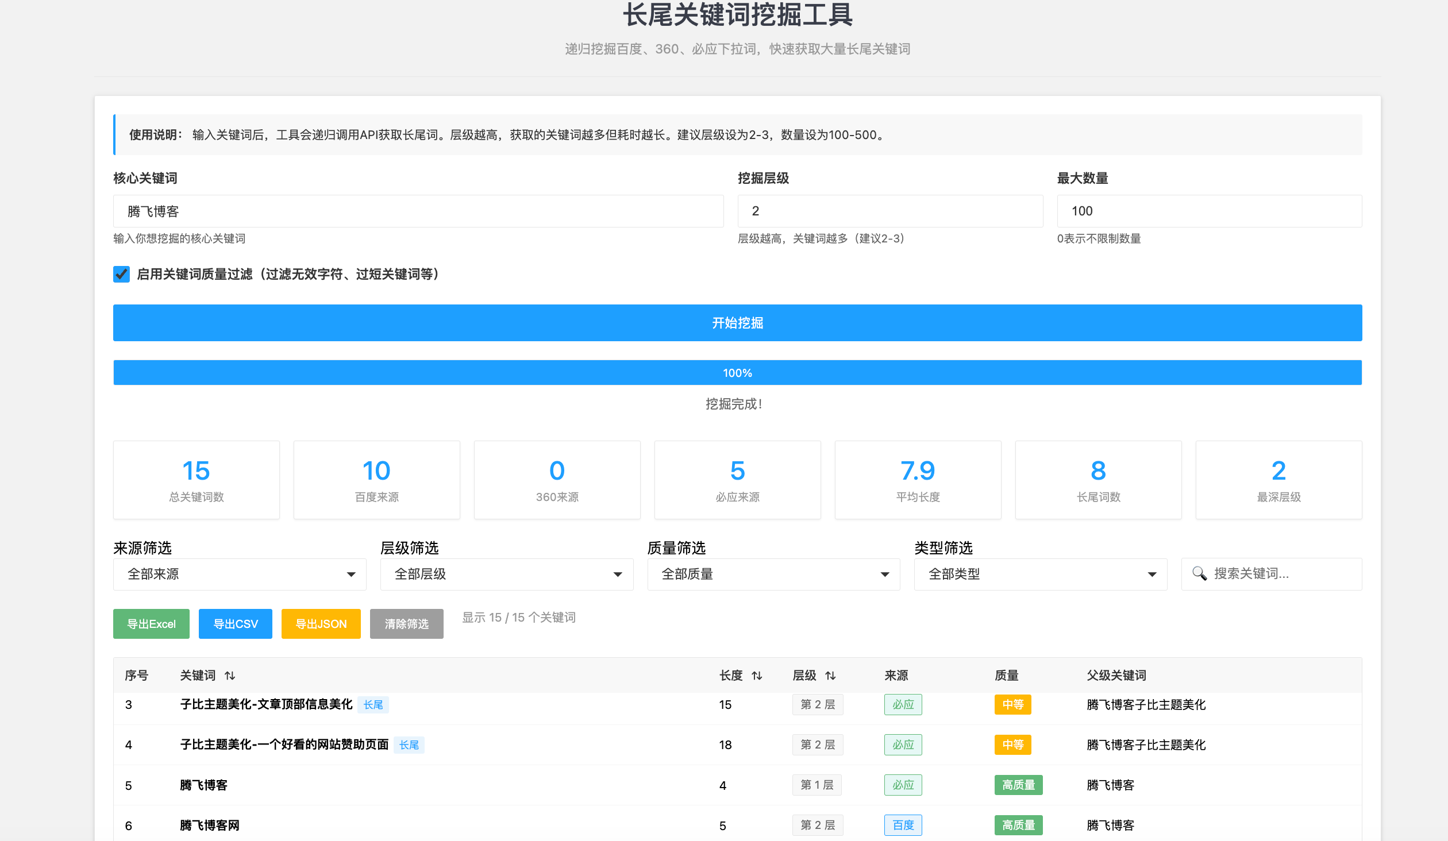This screenshot has height=841, width=1448.
Task: Toggle 启用关键词质量过滤 checkbox
Action: click(121, 274)
